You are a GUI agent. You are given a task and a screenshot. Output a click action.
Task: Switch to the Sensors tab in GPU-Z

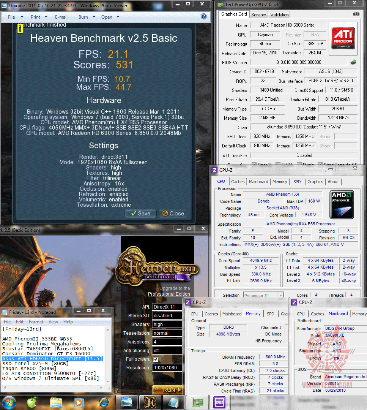coord(258,15)
